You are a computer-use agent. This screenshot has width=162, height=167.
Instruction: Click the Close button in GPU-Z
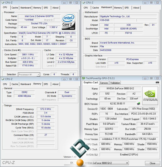tap(152, 163)
